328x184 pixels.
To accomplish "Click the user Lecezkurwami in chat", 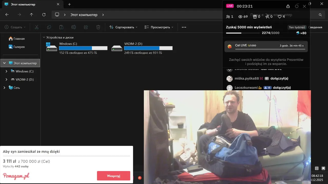I will point(246,88).
